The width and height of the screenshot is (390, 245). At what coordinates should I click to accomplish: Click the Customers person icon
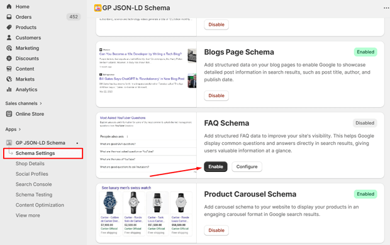click(9, 38)
